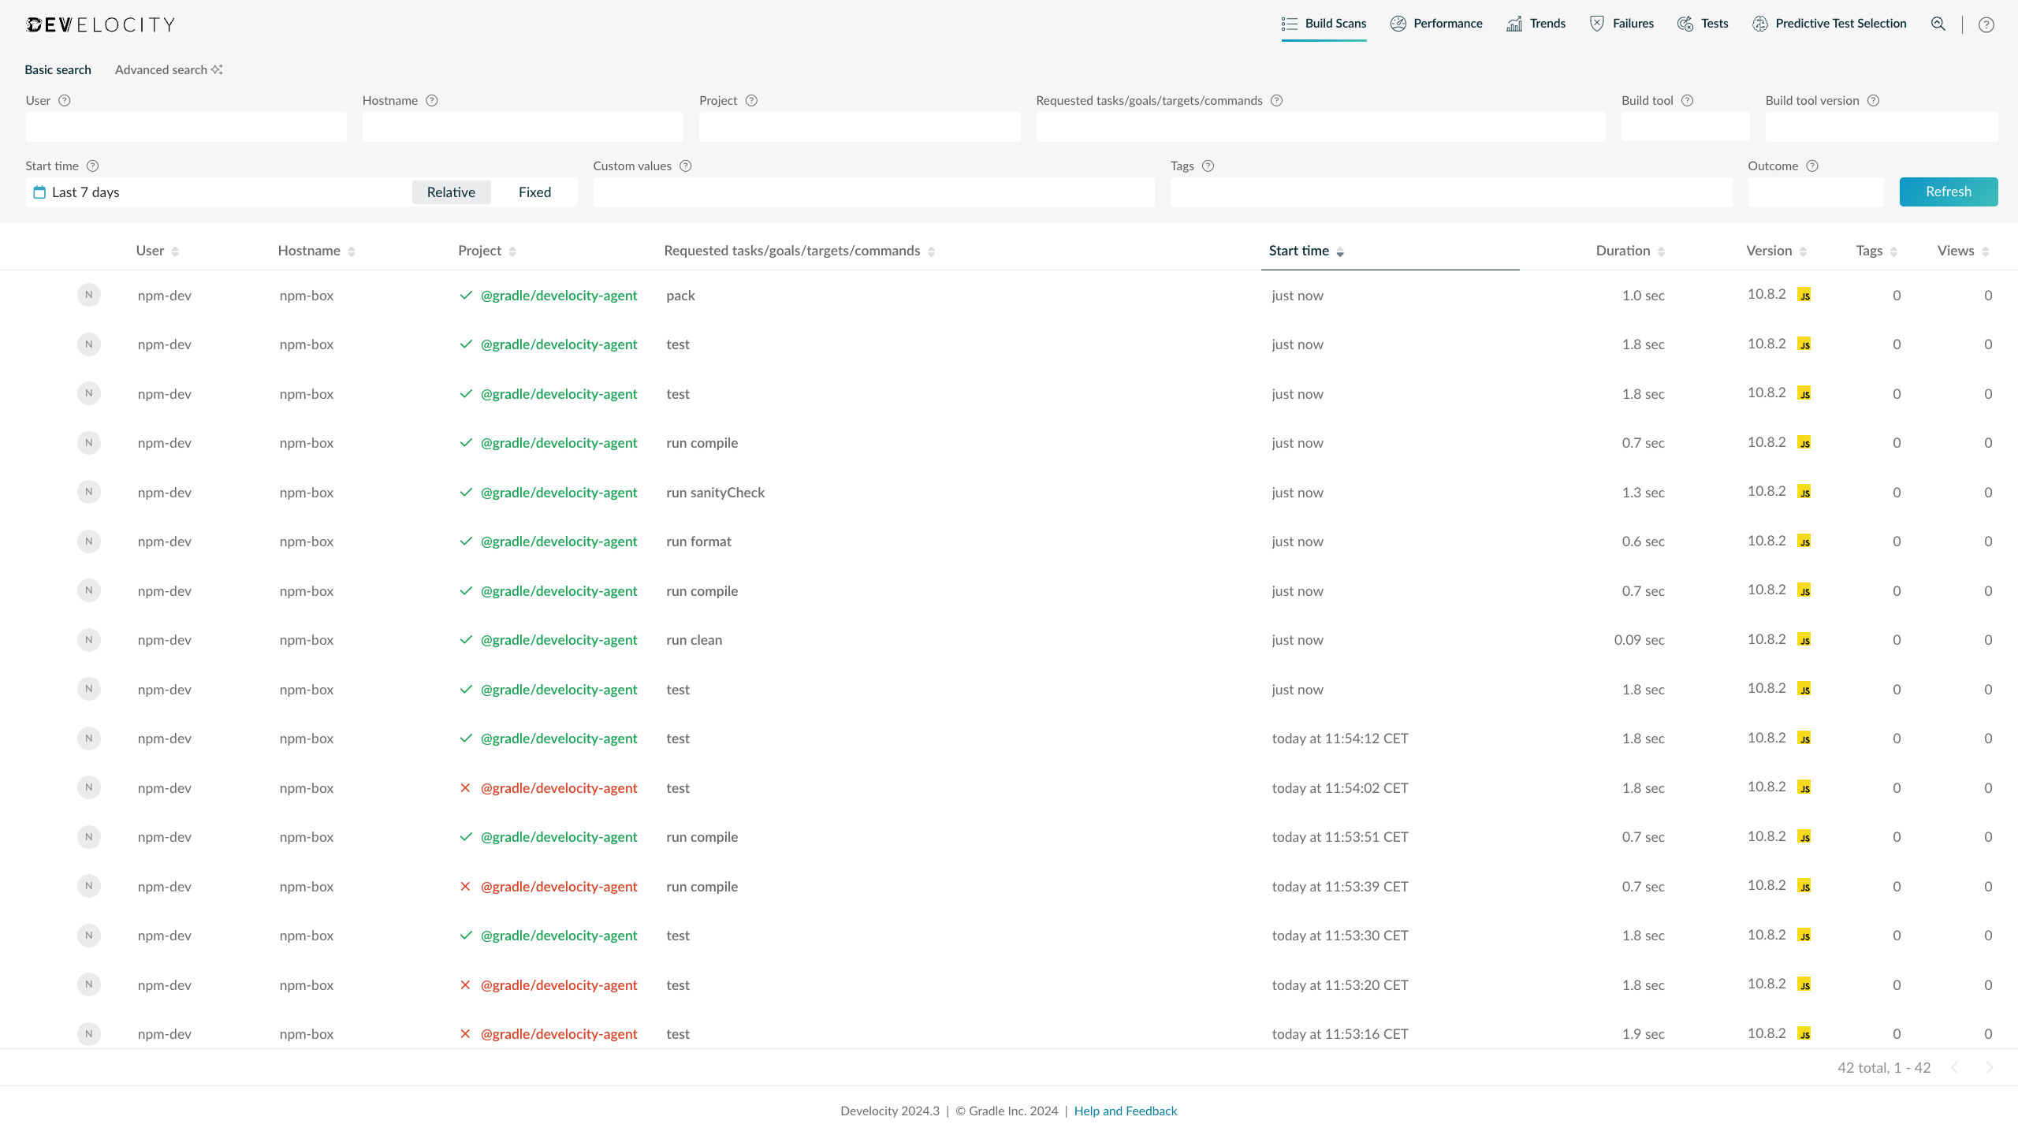Image resolution: width=2018 pixels, height=1135 pixels.
Task: Click the Requested tasks field help icon
Action: pos(1277,100)
